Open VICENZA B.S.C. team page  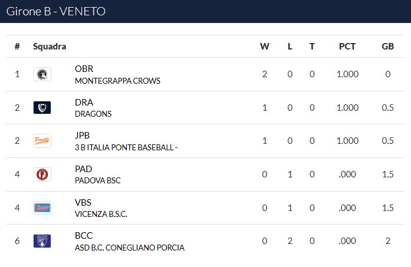tap(101, 214)
